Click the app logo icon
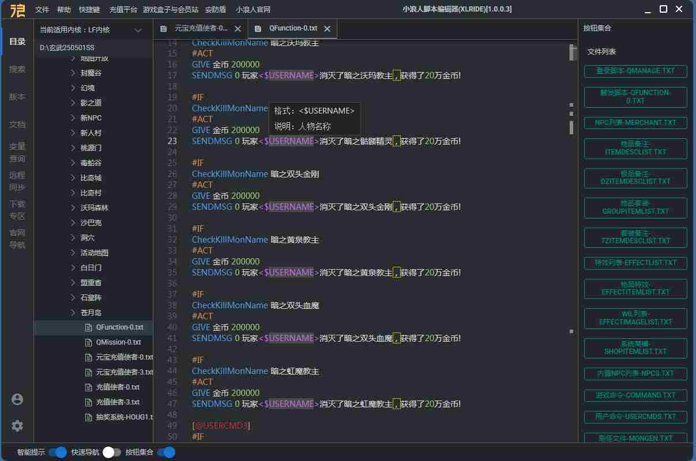 coord(17,10)
